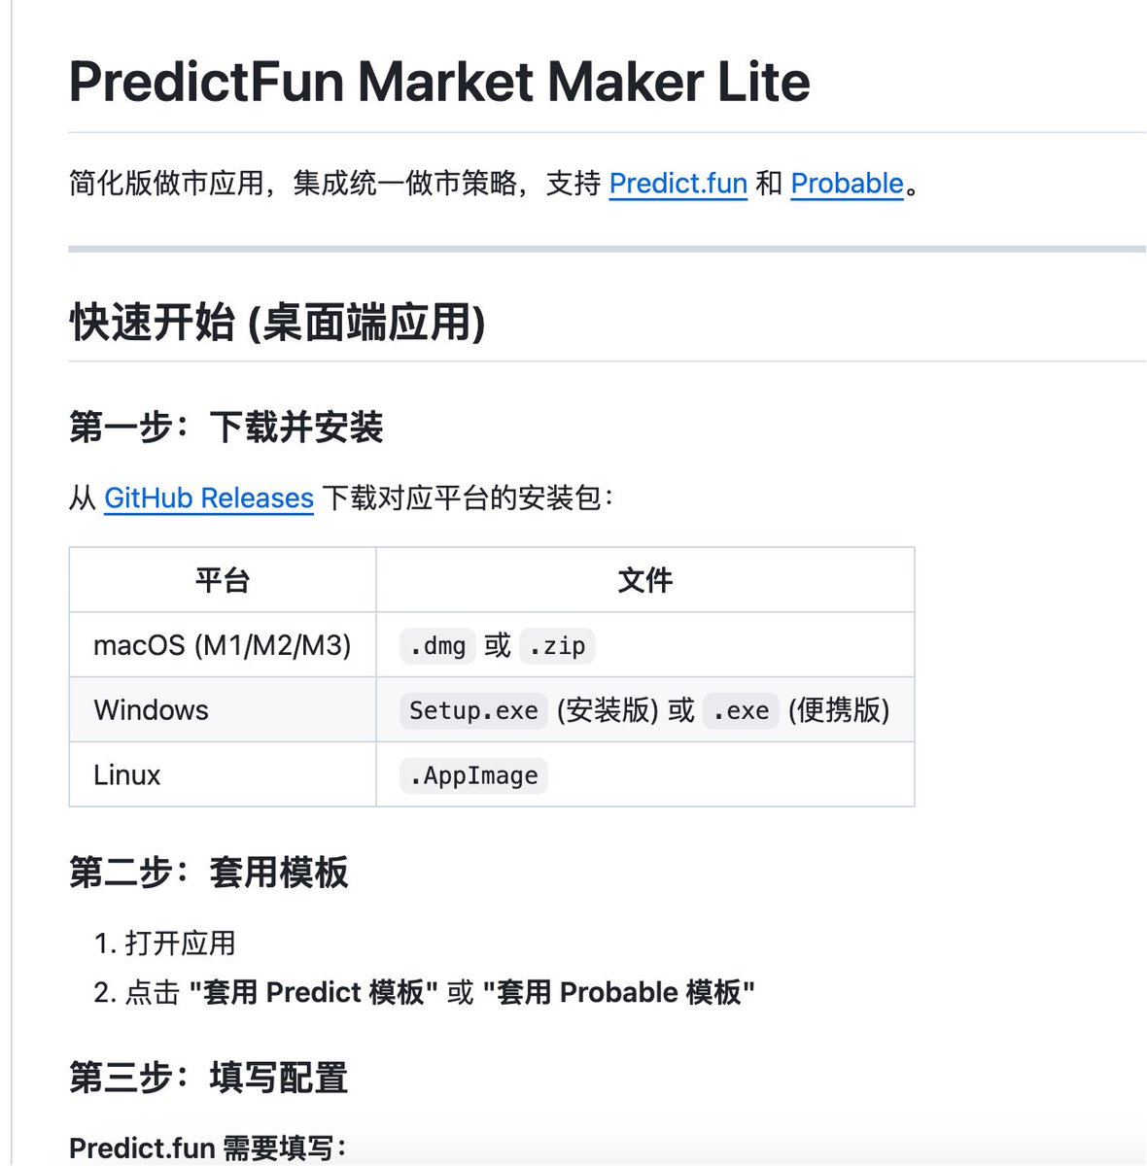Click the .dmg file code label
The width and height of the screenshot is (1147, 1166).
(437, 646)
